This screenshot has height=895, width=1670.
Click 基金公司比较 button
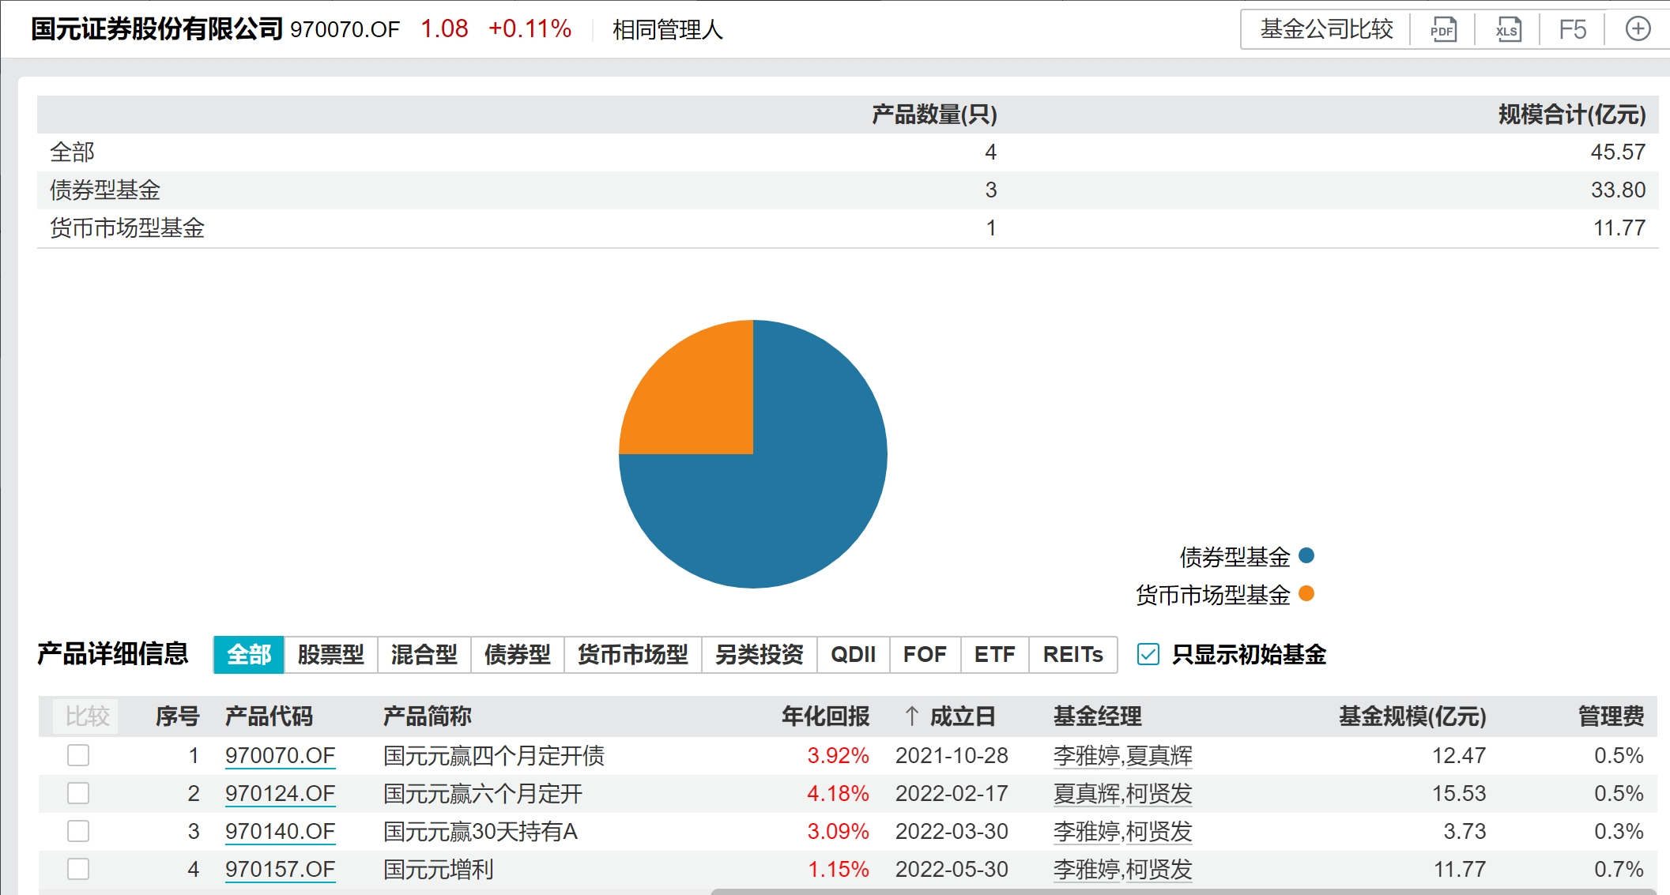pyautogui.click(x=1326, y=30)
